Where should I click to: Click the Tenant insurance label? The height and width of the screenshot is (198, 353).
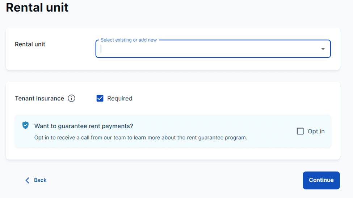click(39, 98)
